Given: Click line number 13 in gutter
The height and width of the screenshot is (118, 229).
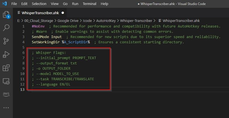Looking at the screenshot, I should pyautogui.click(x=22, y=89).
